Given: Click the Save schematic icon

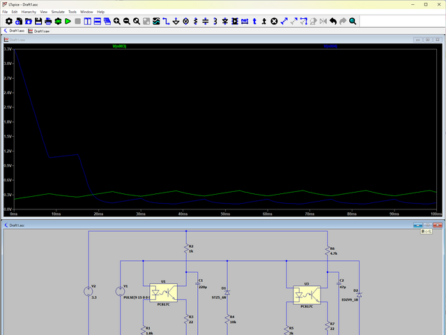Looking at the screenshot, I should 38,22.
